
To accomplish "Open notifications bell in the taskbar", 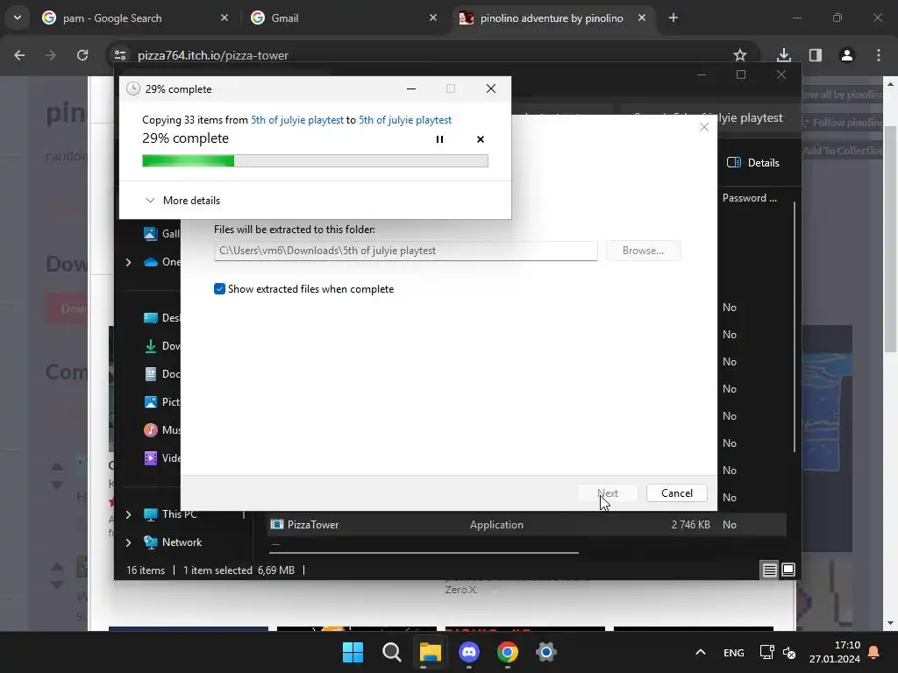I will click(x=873, y=652).
